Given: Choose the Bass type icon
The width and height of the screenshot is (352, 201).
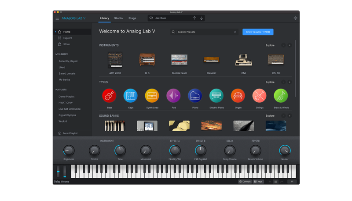Looking at the screenshot, I should coord(109,96).
